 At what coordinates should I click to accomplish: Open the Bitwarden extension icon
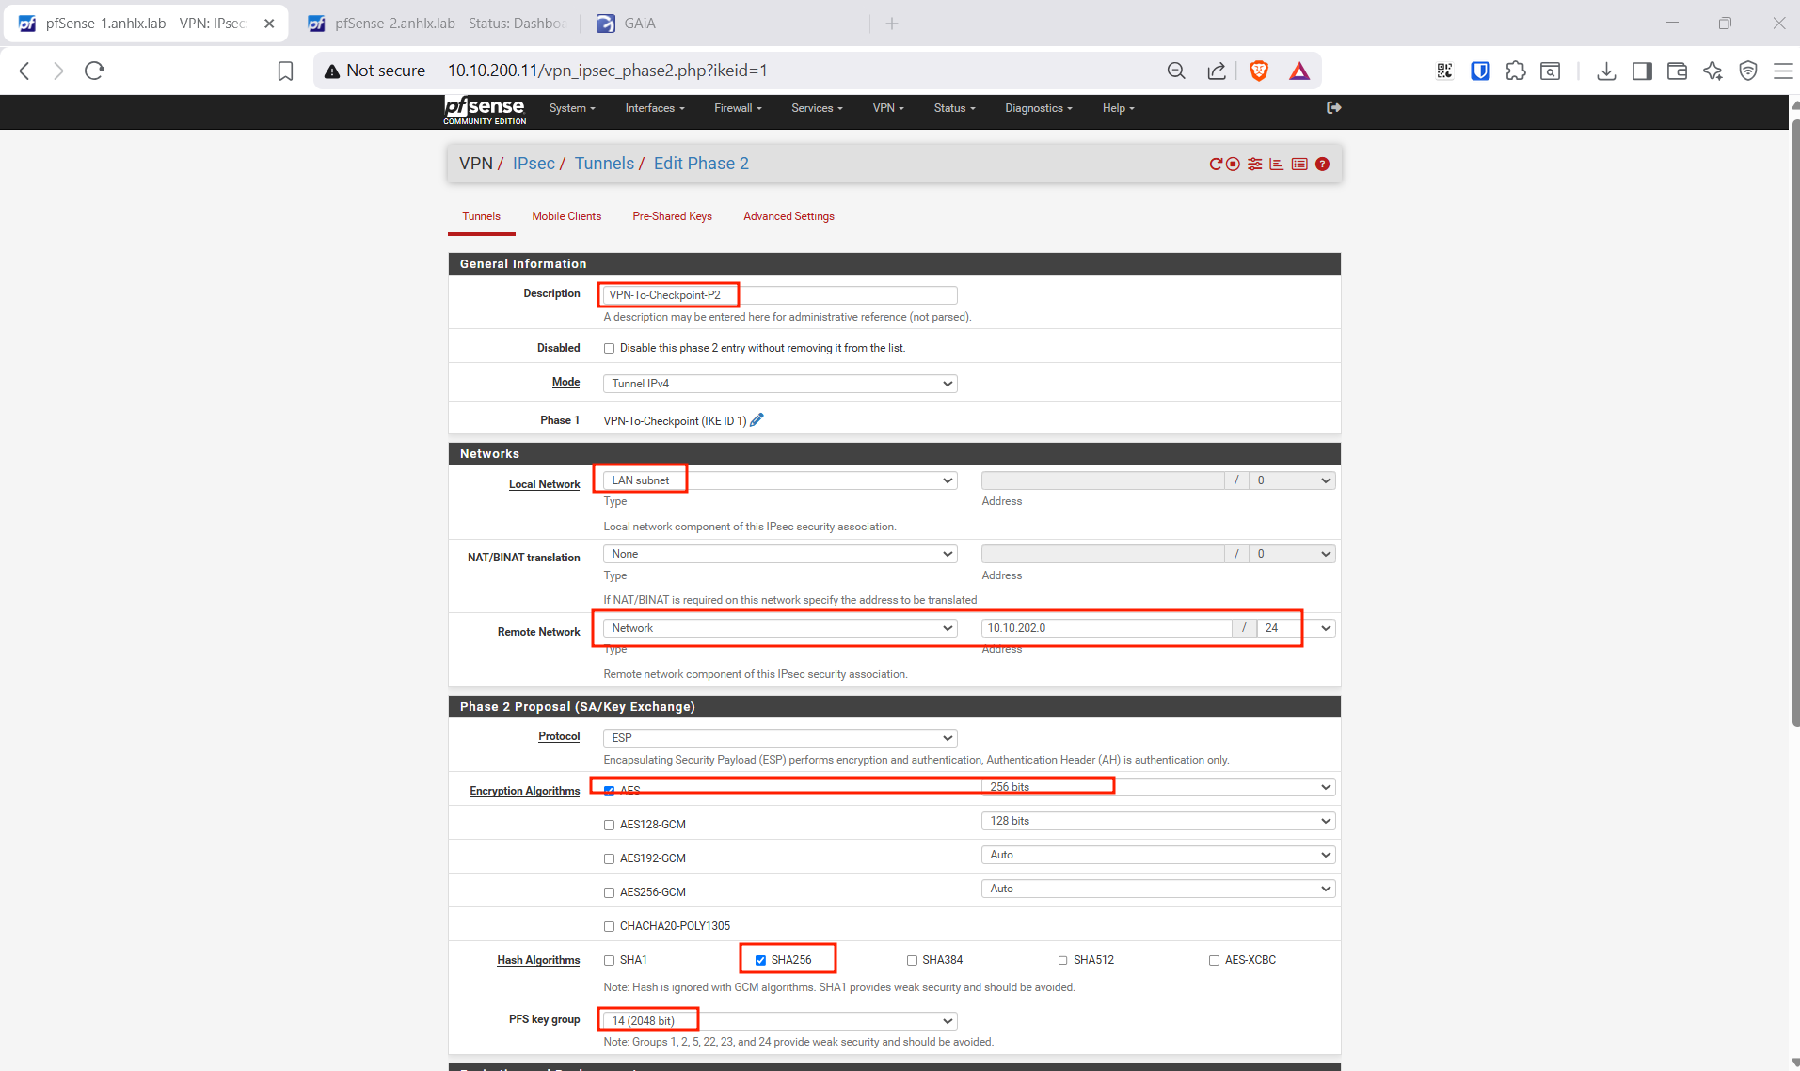point(1480,71)
